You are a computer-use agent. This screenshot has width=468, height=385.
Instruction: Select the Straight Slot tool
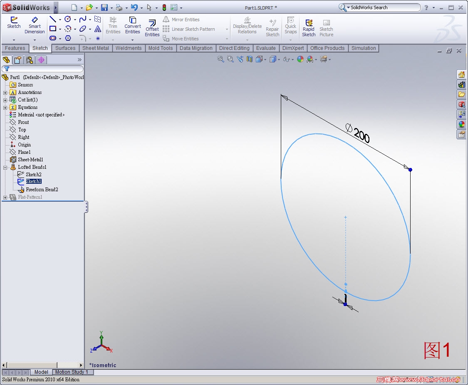click(53, 38)
